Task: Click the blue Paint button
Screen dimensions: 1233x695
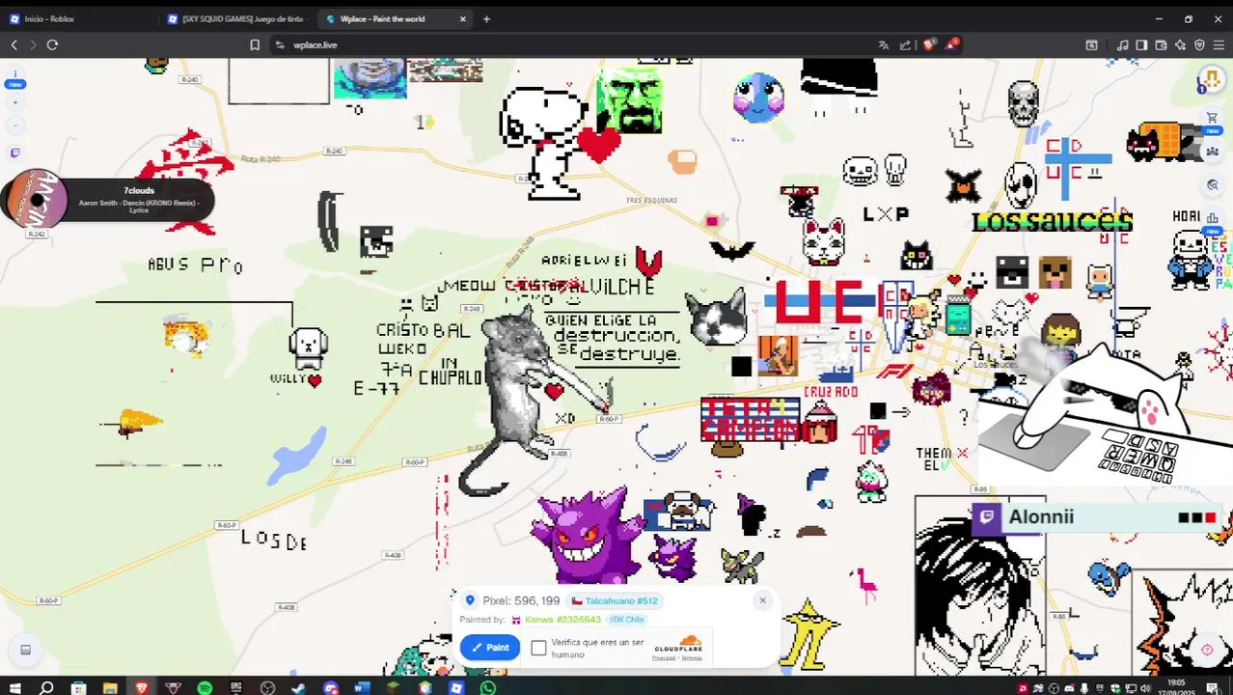Action: [x=490, y=647]
